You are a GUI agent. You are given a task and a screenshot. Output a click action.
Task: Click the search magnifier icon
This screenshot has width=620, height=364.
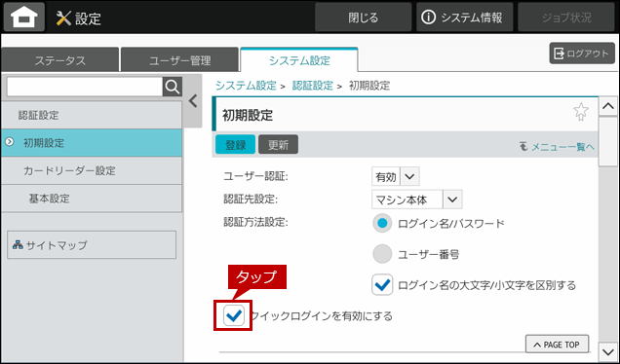(x=173, y=87)
